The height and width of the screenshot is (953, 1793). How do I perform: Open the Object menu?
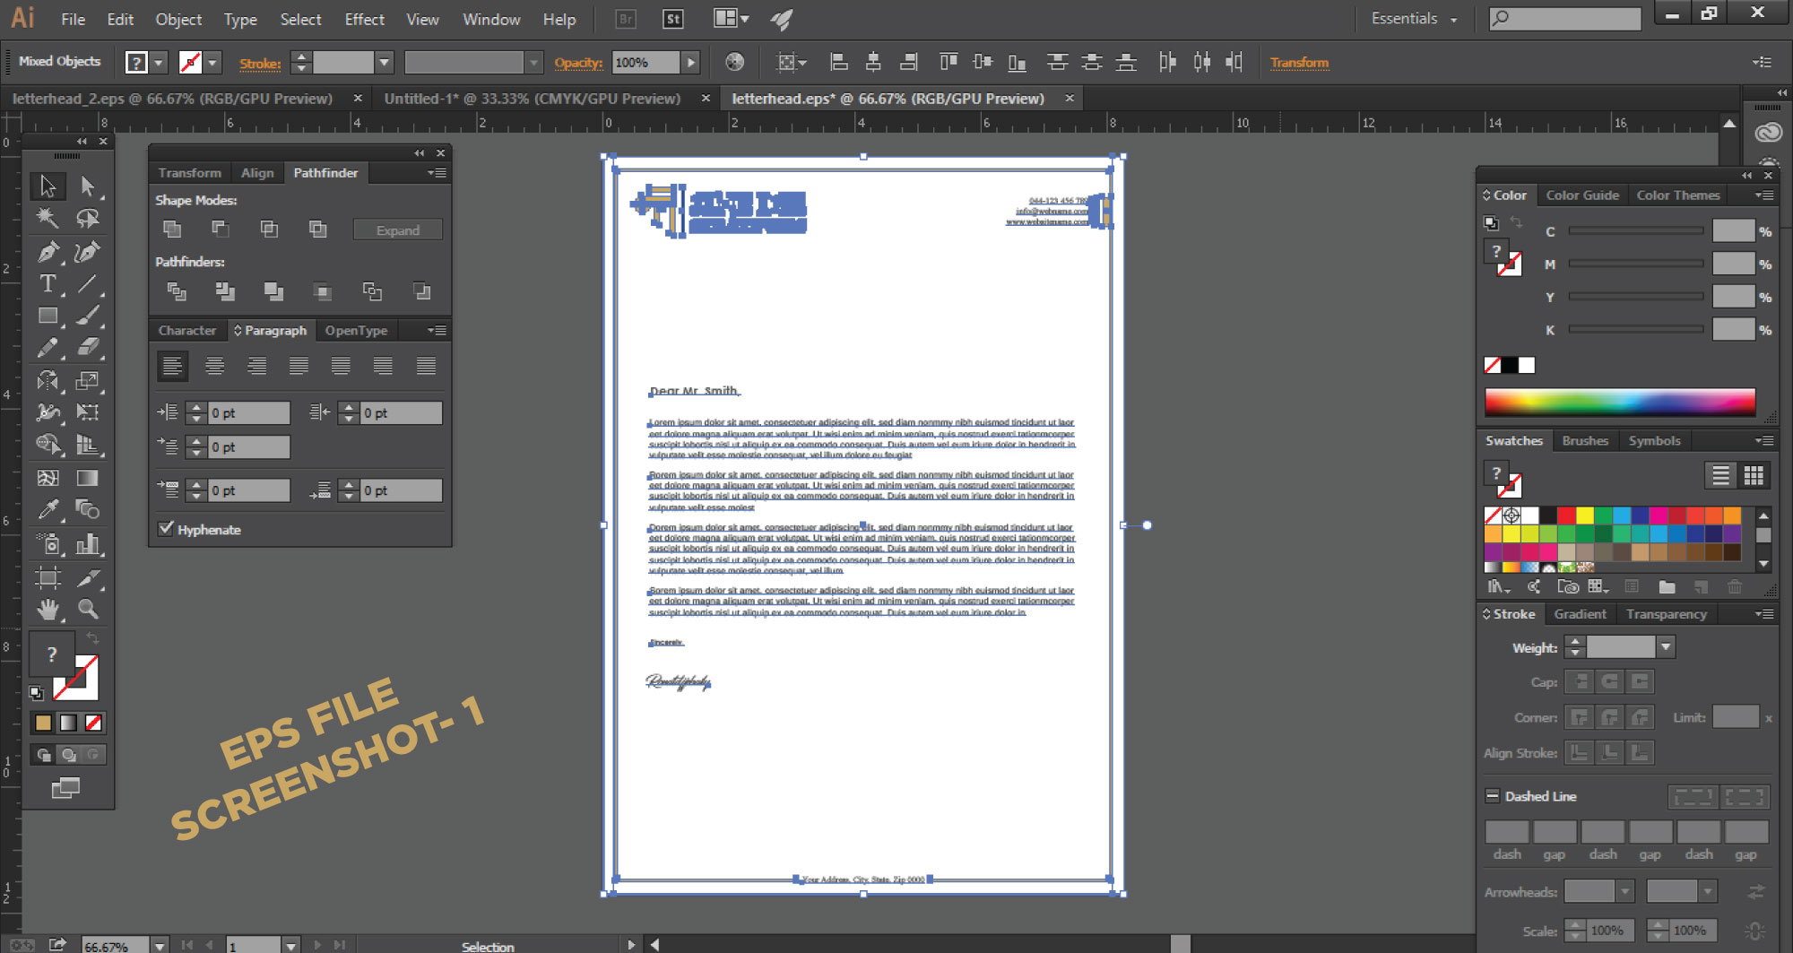pos(178,19)
